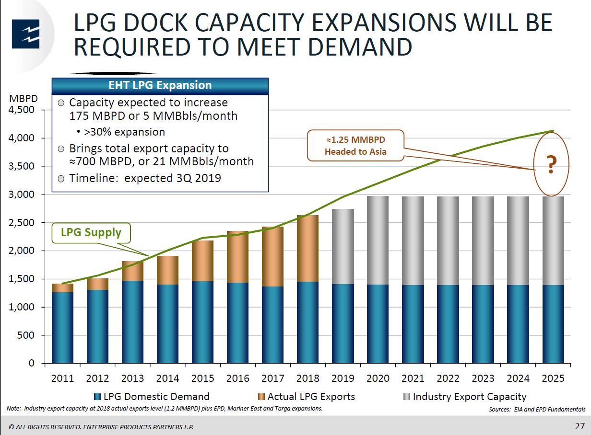Click the orange exports bar segment for 2016
The height and width of the screenshot is (435, 591).
click(237, 257)
